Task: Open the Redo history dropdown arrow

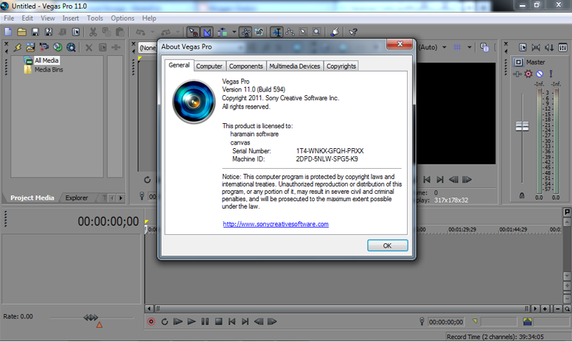Action: coord(178,32)
